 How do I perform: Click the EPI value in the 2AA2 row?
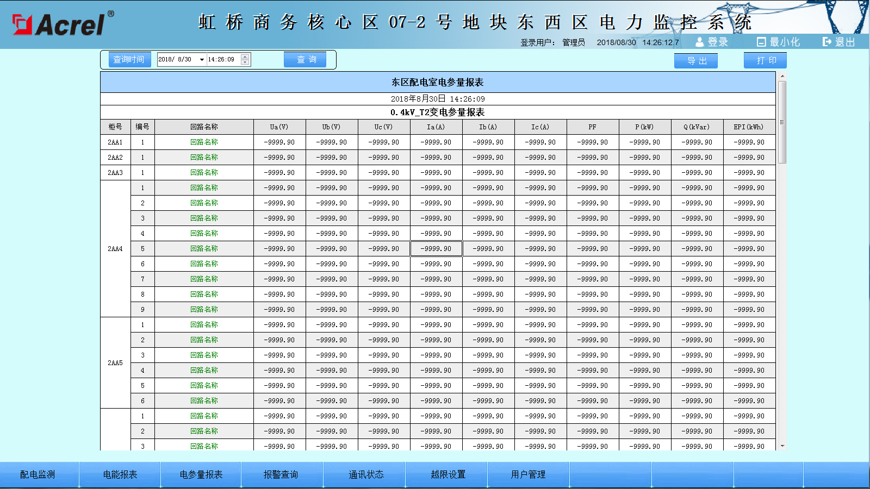coord(749,158)
